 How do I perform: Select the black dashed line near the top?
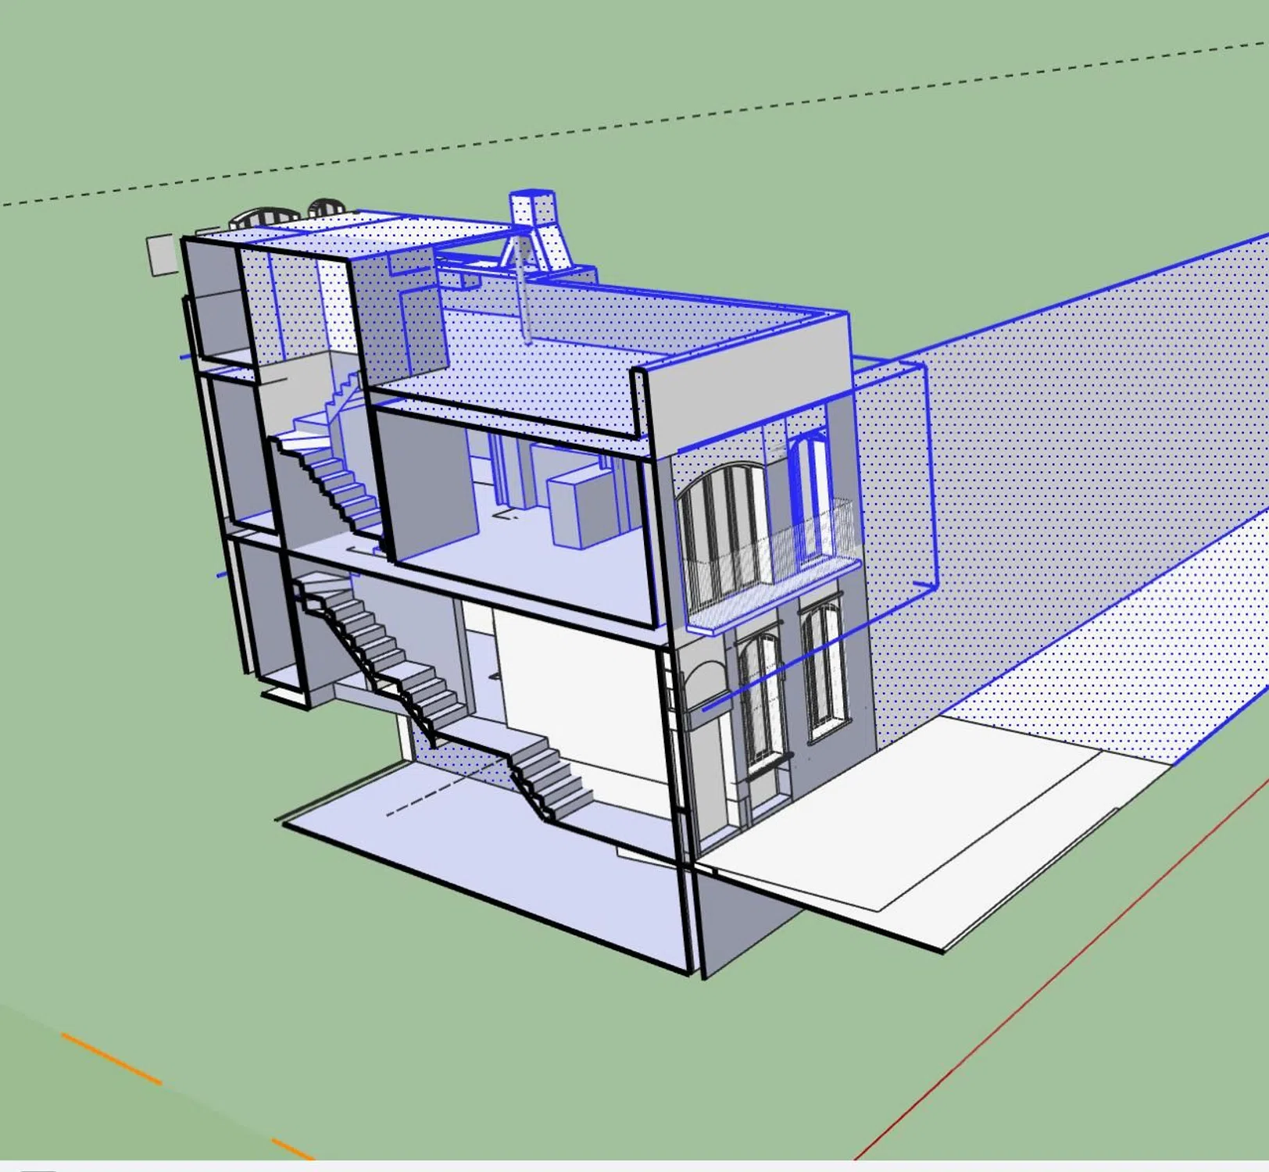click(x=625, y=124)
